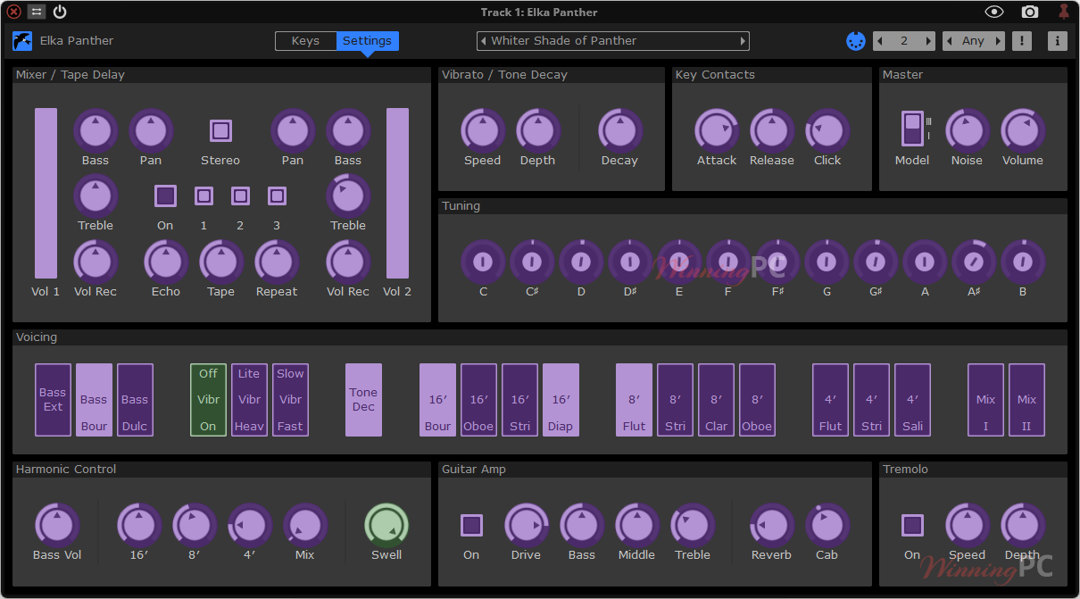
Task: Toggle the Off/On Vibr voicing tab
Action: tap(208, 400)
